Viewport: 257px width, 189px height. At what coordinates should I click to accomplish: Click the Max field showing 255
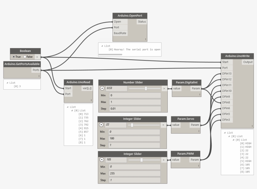tap(135, 173)
